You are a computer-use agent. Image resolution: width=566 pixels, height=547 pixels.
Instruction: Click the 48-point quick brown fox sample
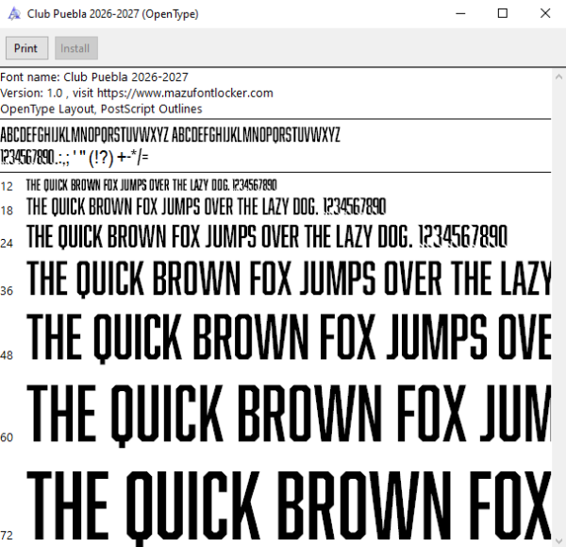[x=289, y=337]
